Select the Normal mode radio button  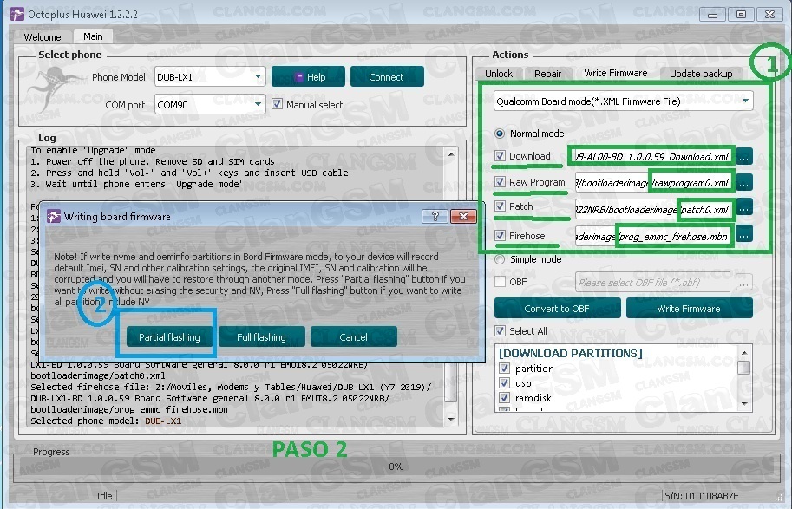click(x=500, y=134)
